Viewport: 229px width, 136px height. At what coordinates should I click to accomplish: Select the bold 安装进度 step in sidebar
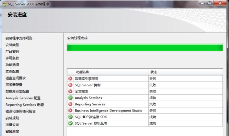pyautogui.click(x=12, y=131)
